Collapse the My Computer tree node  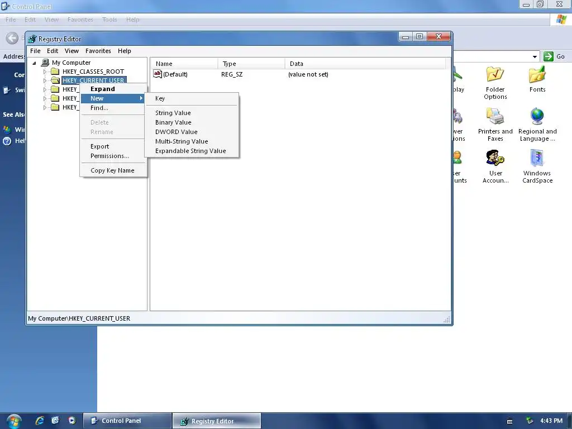point(34,63)
